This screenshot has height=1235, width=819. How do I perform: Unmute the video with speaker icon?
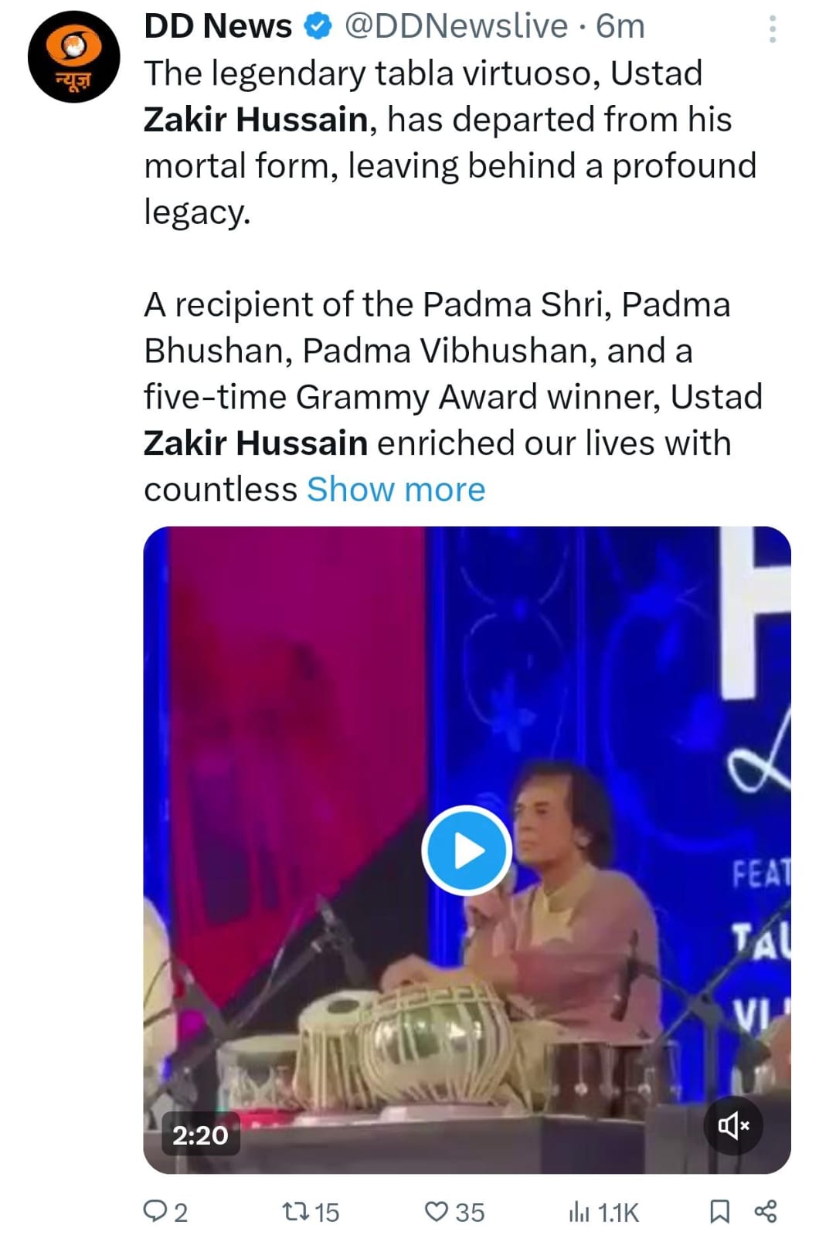(x=733, y=1125)
